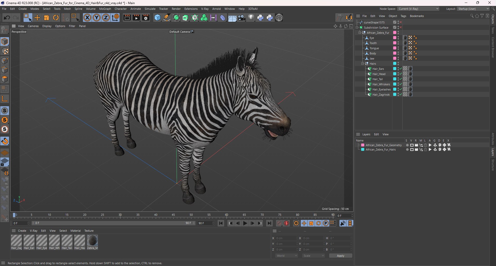Select the Move tool in top toolbar

[x=37, y=18]
